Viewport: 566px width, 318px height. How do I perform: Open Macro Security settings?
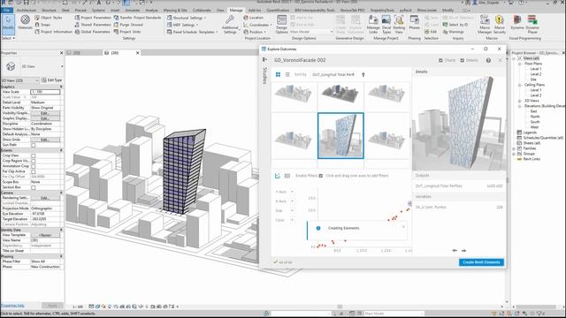499,25
